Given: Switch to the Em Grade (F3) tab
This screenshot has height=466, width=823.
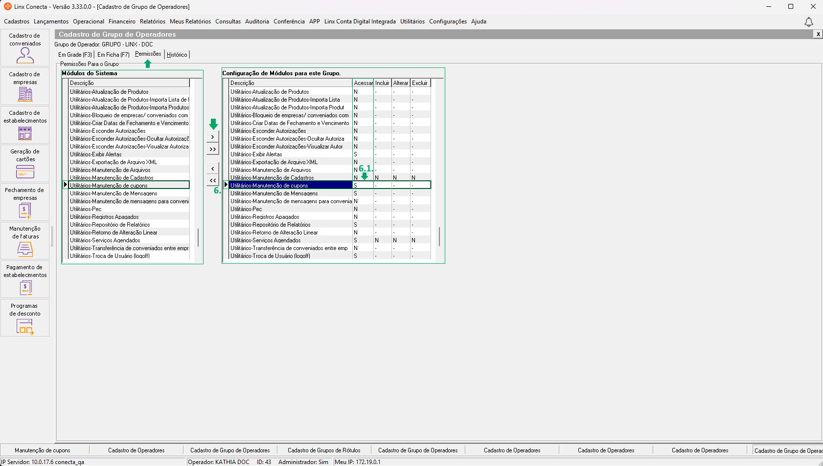Looking at the screenshot, I should [75, 55].
